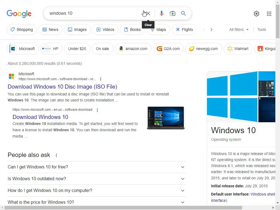The width and height of the screenshot is (280, 210).
Task: Clear the search box with X
Action: click(x=148, y=13)
